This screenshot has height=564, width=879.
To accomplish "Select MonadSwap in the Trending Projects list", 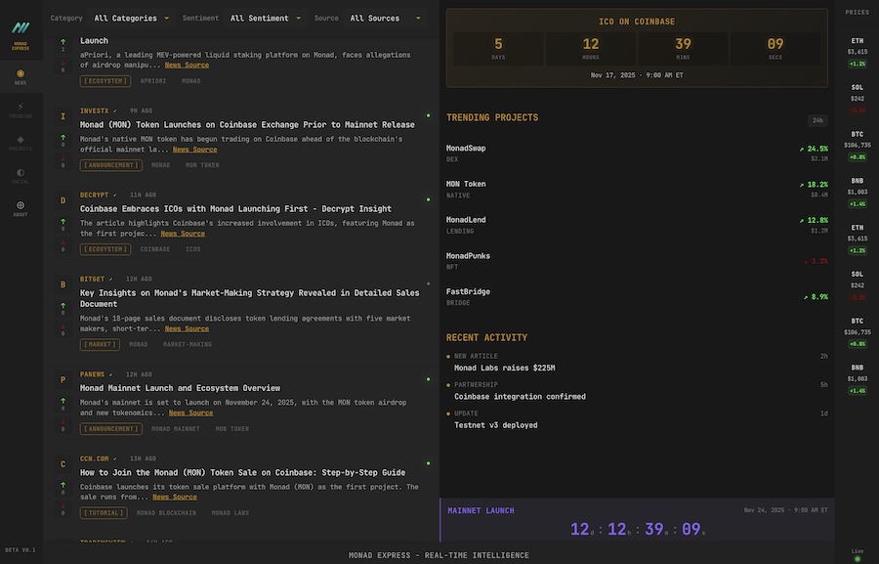I will (x=466, y=149).
